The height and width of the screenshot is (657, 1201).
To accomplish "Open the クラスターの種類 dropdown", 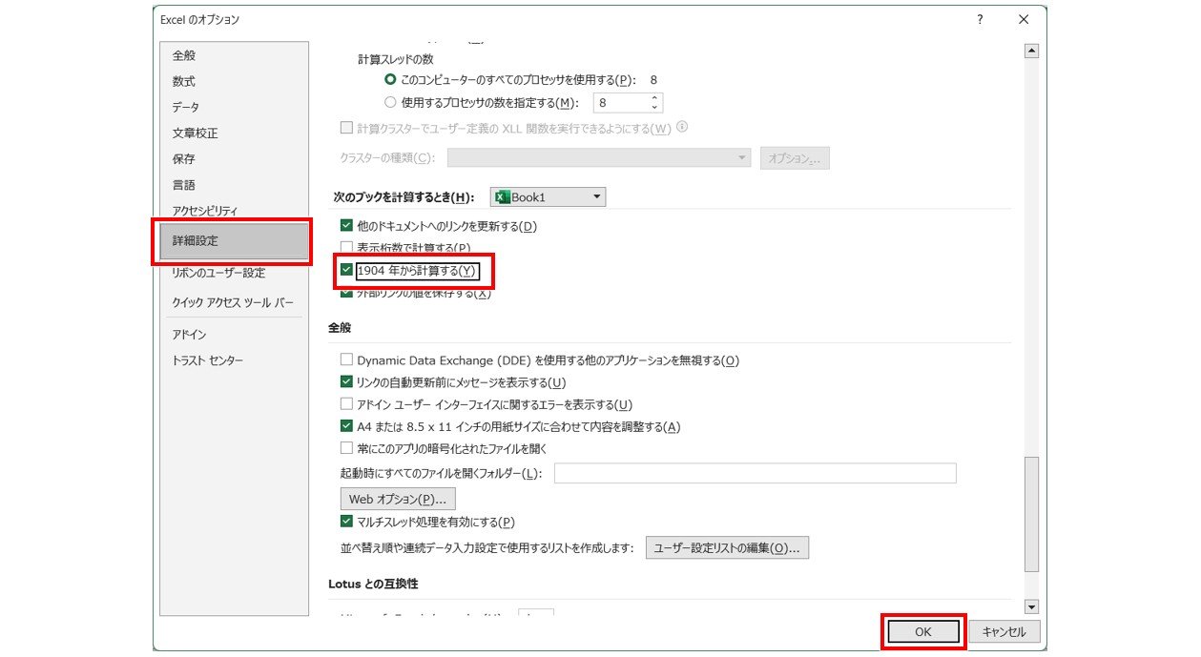I will [599, 158].
